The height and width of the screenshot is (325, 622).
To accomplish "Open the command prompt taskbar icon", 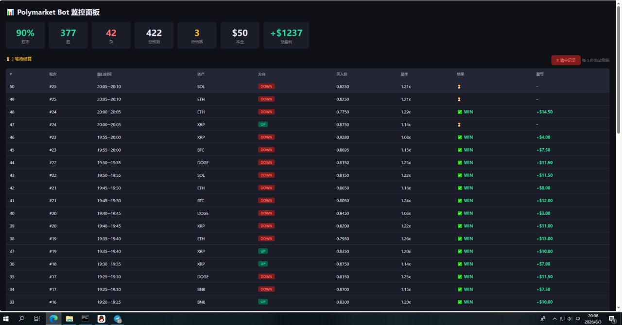I will 85,319.
